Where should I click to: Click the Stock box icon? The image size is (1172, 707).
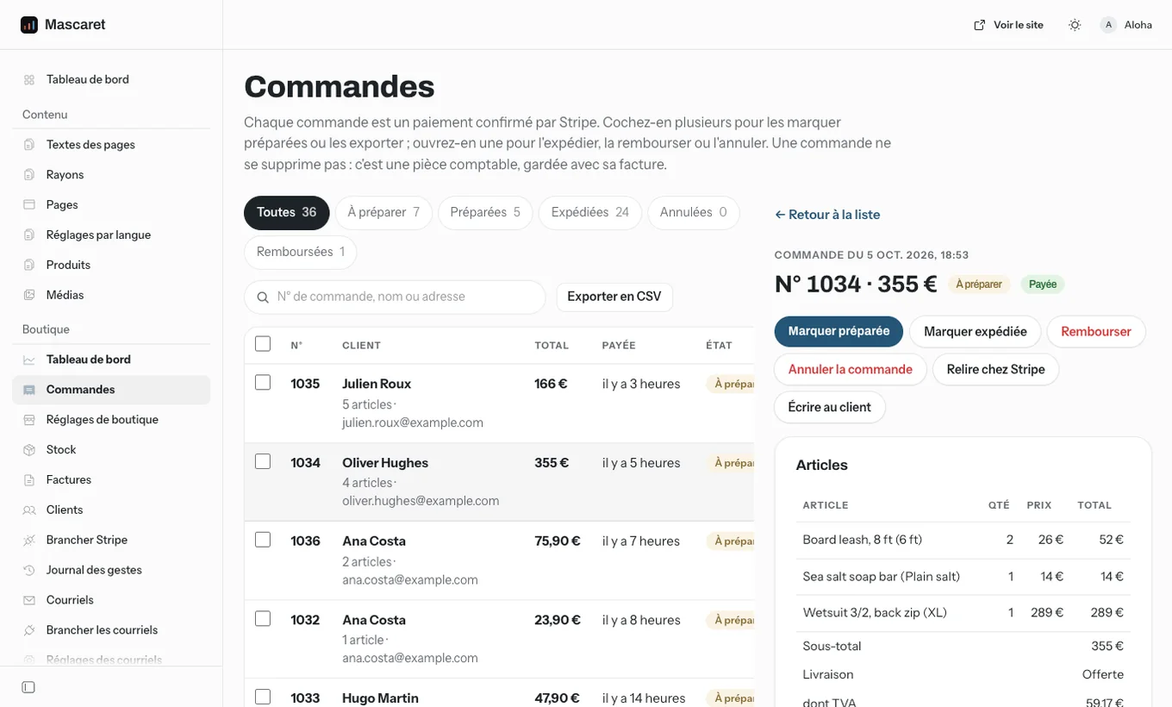pyautogui.click(x=29, y=450)
